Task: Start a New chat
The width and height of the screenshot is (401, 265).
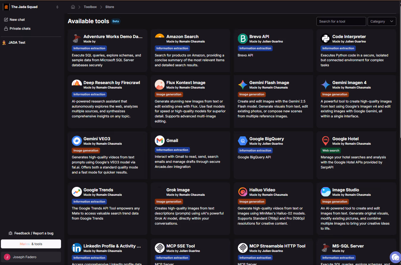Action: coord(17,19)
